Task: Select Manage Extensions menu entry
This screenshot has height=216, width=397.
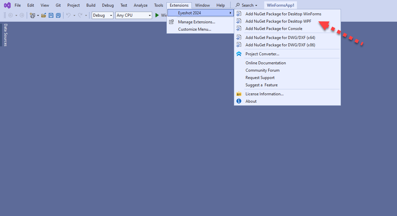Action: pyautogui.click(x=200, y=22)
